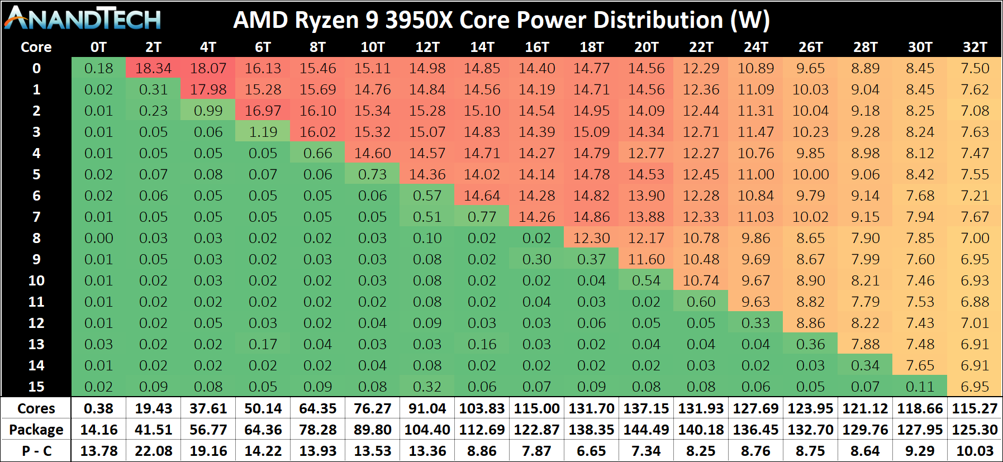Click the cell showing "0.73"
Screen dimensions: 1003x462
[373, 174]
